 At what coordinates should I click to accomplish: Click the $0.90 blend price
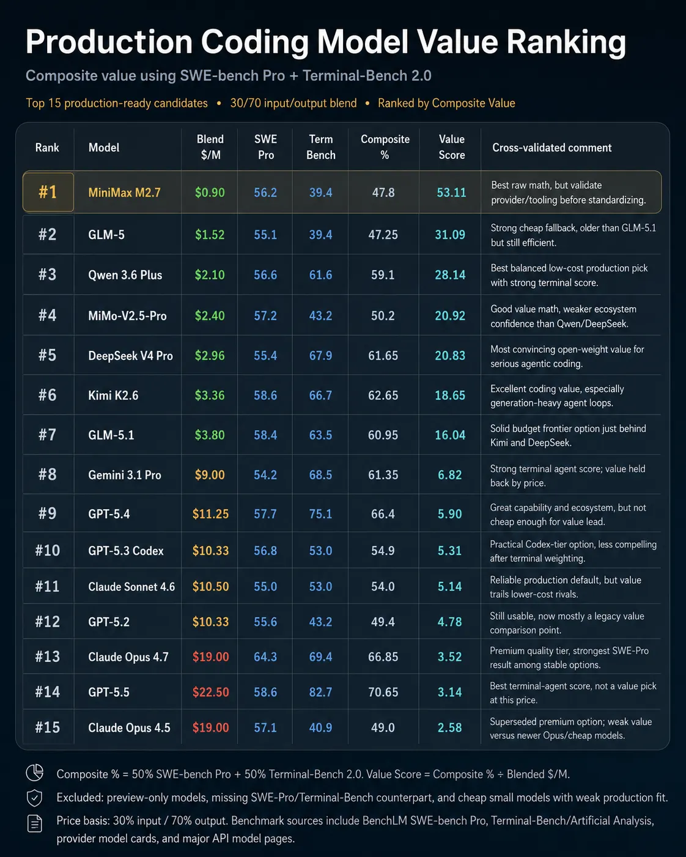[x=210, y=193]
